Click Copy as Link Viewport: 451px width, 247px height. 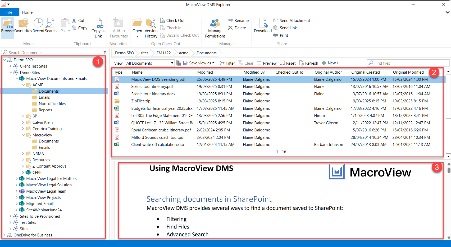click(x=98, y=28)
